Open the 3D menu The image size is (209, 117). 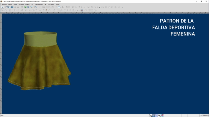(32, 4)
